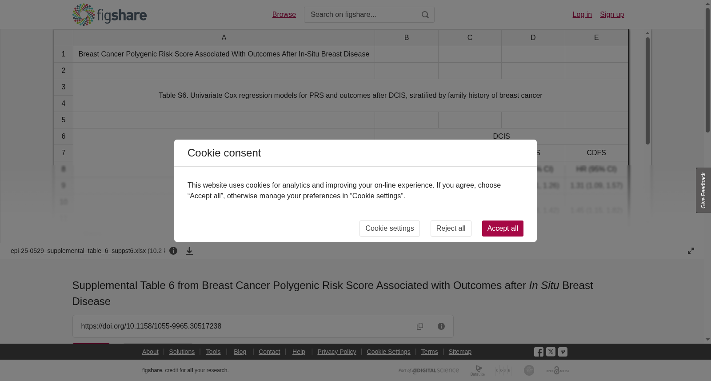Viewport: 711px width, 381px height.
Task: Expand viewer to fullscreen
Action: pyautogui.click(x=691, y=251)
